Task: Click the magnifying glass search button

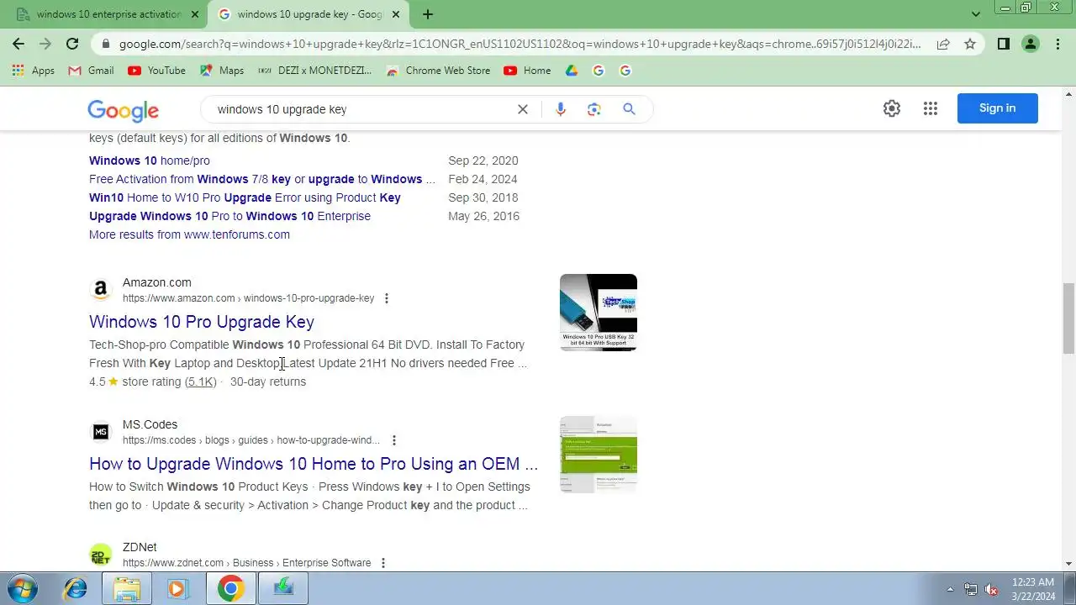Action: (x=629, y=109)
